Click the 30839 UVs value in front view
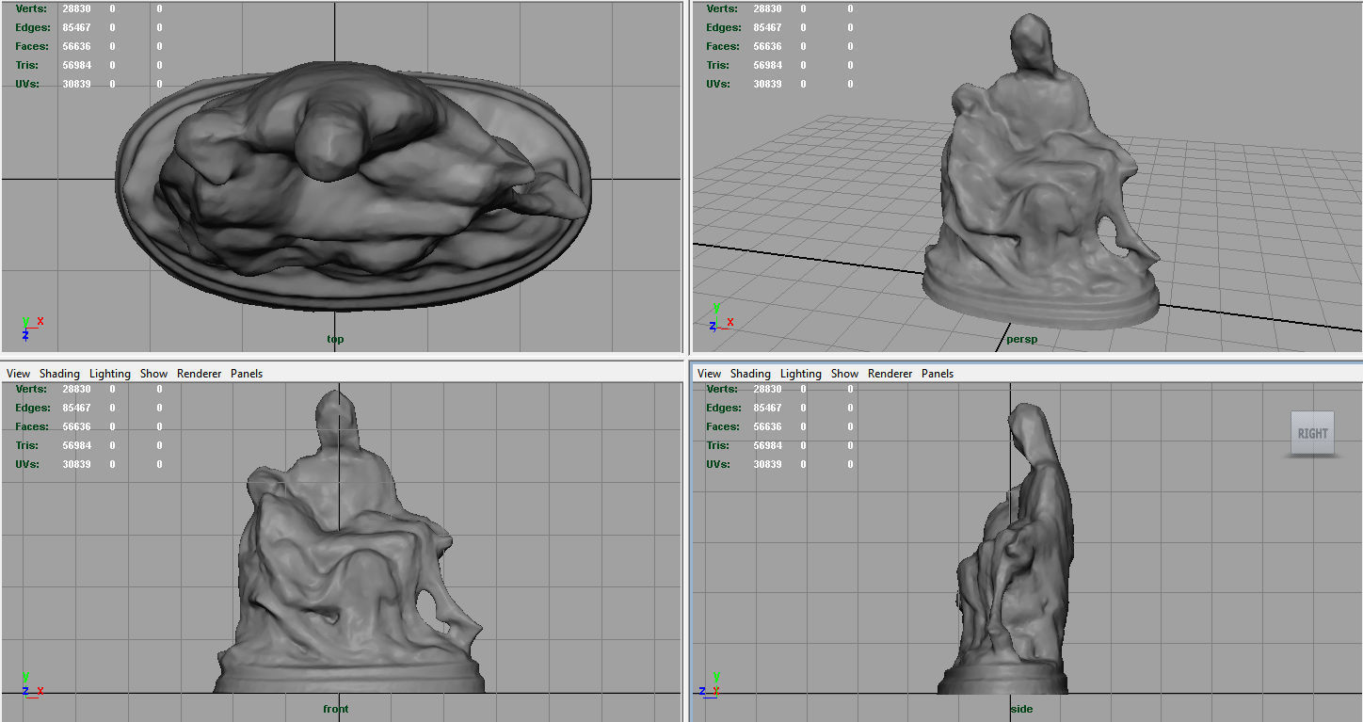This screenshot has height=722, width=1363. 76,464
